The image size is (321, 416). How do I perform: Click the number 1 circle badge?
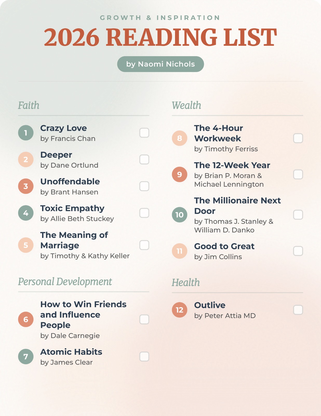pyautogui.click(x=26, y=133)
